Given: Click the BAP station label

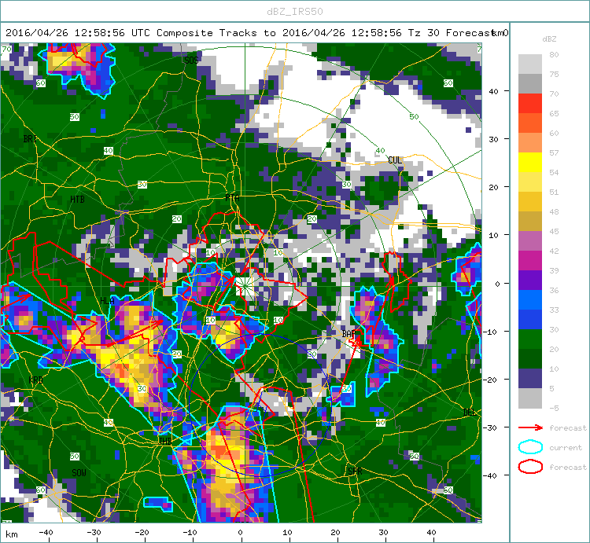Looking at the screenshot, I should (348, 334).
